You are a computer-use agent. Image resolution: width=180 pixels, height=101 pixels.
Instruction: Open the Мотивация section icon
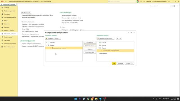[2, 14]
